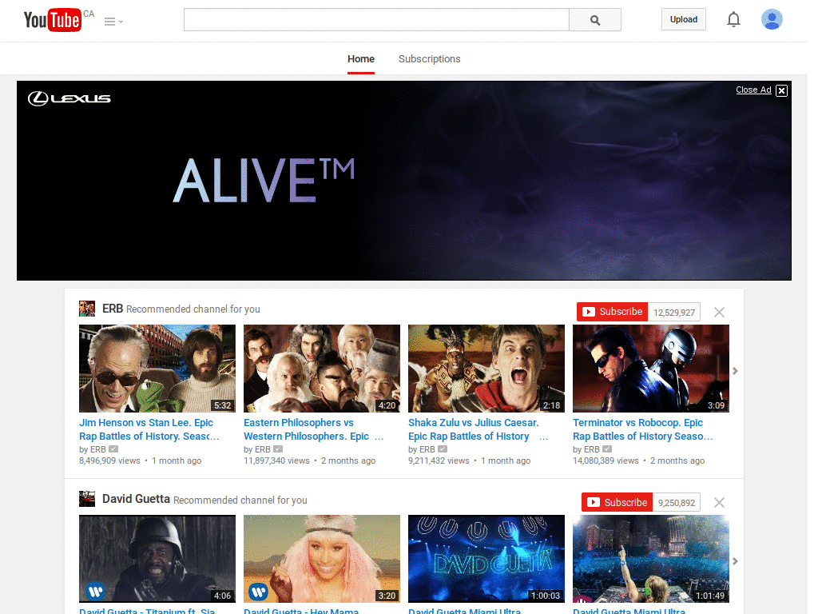Click the ERB channel avatar icon

pyautogui.click(x=86, y=309)
